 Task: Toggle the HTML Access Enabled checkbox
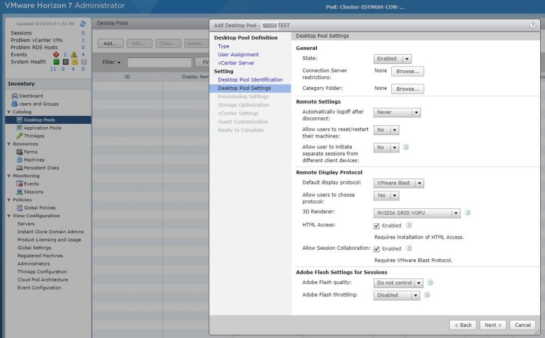376,226
